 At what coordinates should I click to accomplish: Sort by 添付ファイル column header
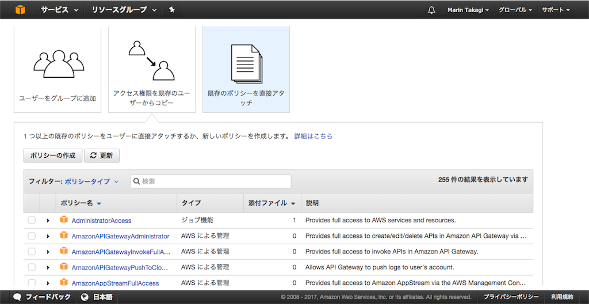(x=272, y=203)
